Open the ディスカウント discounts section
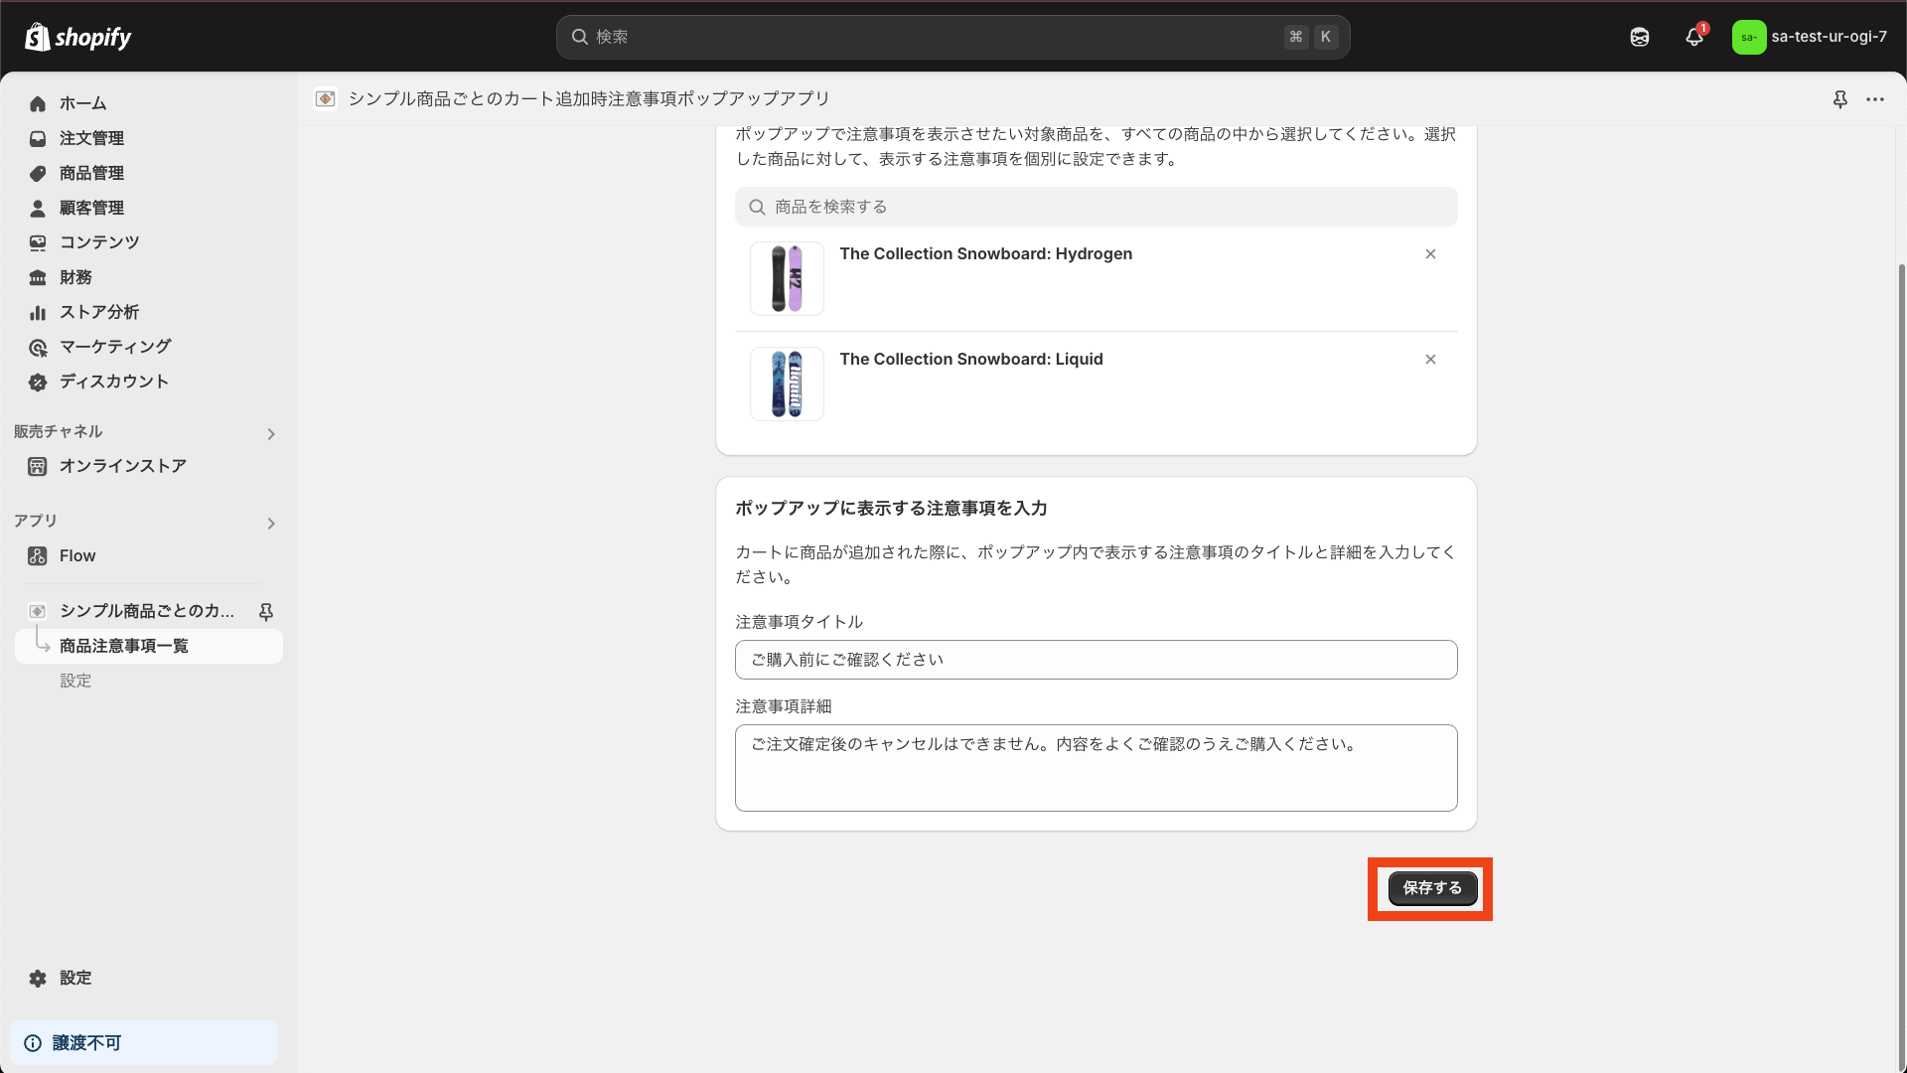Viewport: 1907px width, 1073px height. click(x=112, y=382)
